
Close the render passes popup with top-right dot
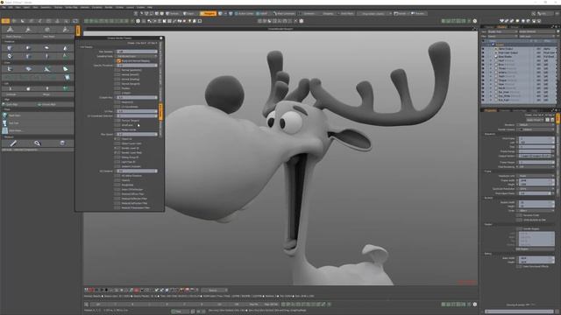point(161,38)
